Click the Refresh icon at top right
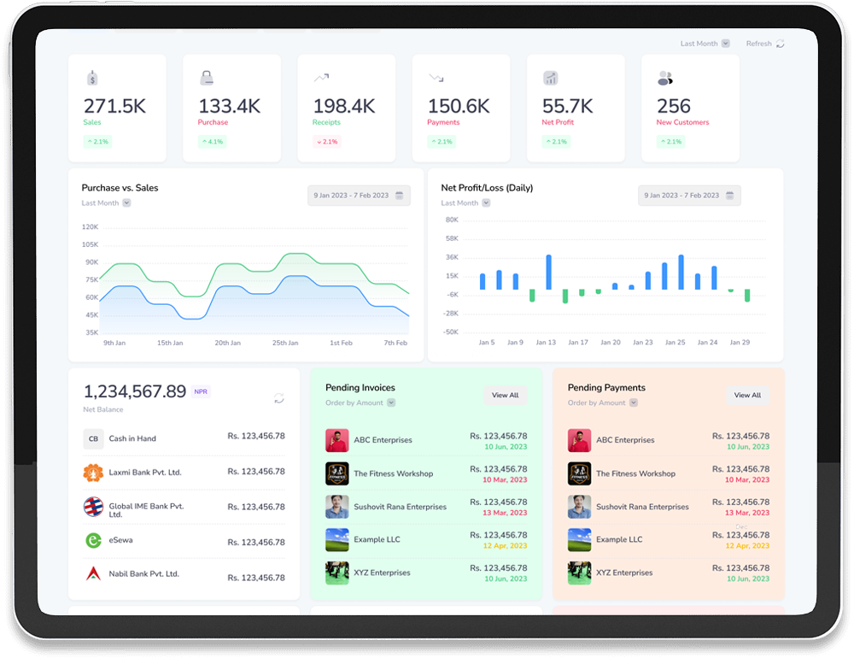Image resolution: width=854 pixels, height=658 pixels. click(780, 44)
